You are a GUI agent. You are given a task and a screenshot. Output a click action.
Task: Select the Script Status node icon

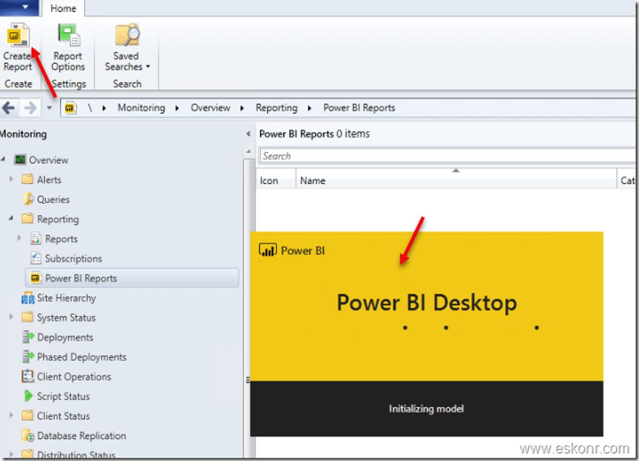tap(28, 396)
